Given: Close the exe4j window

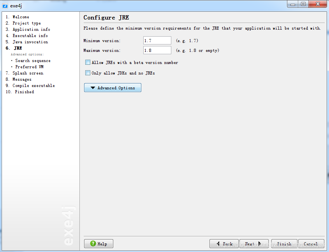Looking at the screenshot, I should tap(318, 4).
